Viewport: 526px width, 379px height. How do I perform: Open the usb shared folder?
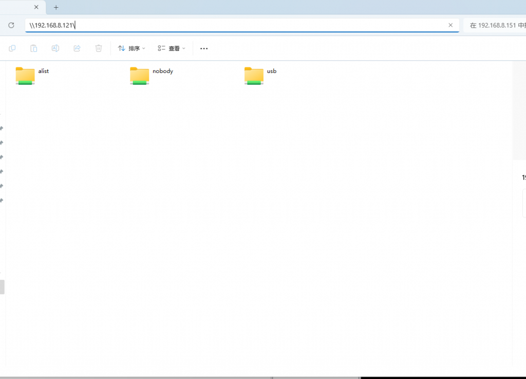click(x=254, y=75)
